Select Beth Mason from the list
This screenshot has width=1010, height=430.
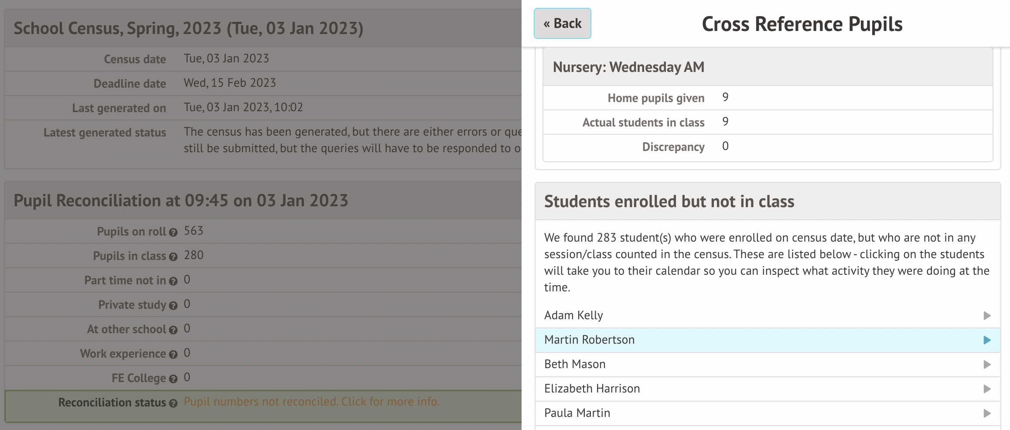click(x=575, y=364)
